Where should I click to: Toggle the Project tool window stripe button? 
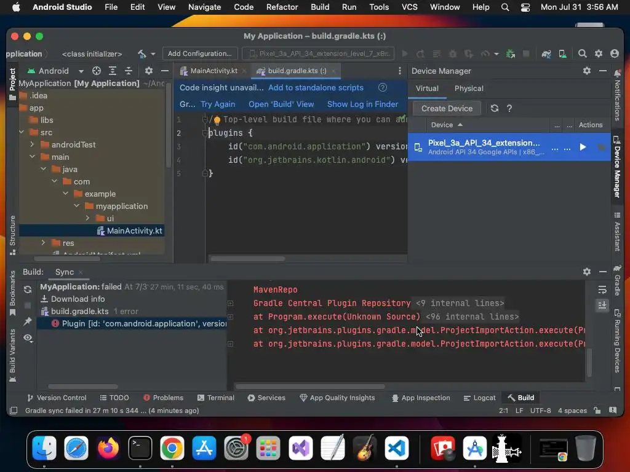[12, 84]
